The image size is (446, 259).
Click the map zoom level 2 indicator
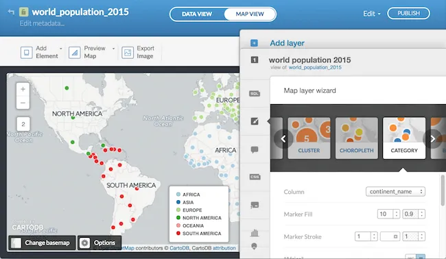[23, 124]
